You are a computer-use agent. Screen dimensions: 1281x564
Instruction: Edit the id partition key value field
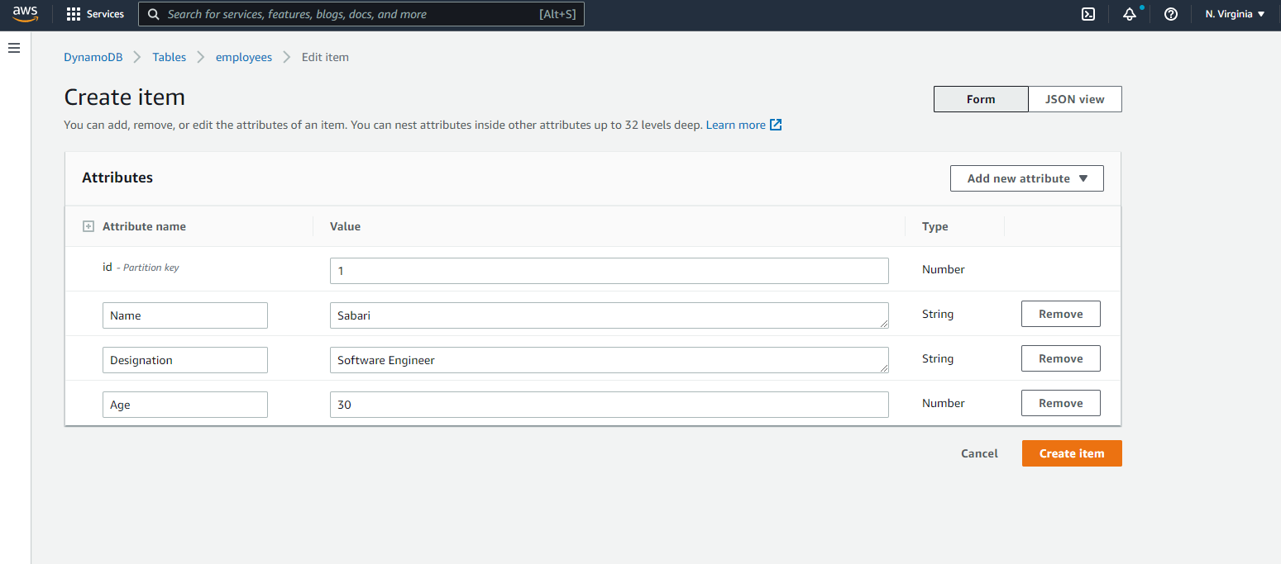click(609, 271)
